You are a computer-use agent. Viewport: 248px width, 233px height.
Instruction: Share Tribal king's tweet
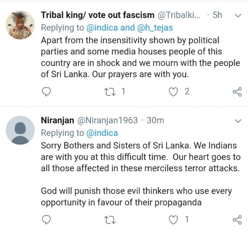pyautogui.click(x=237, y=92)
